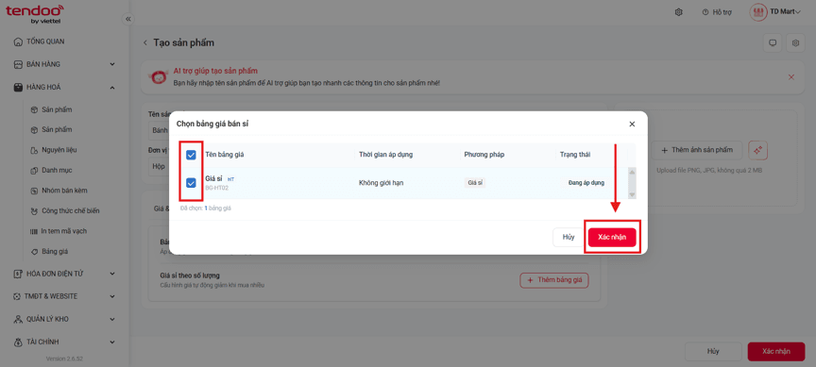Click the Giá sỉ method tag
Viewport: 816px width, 367px height.
point(475,183)
